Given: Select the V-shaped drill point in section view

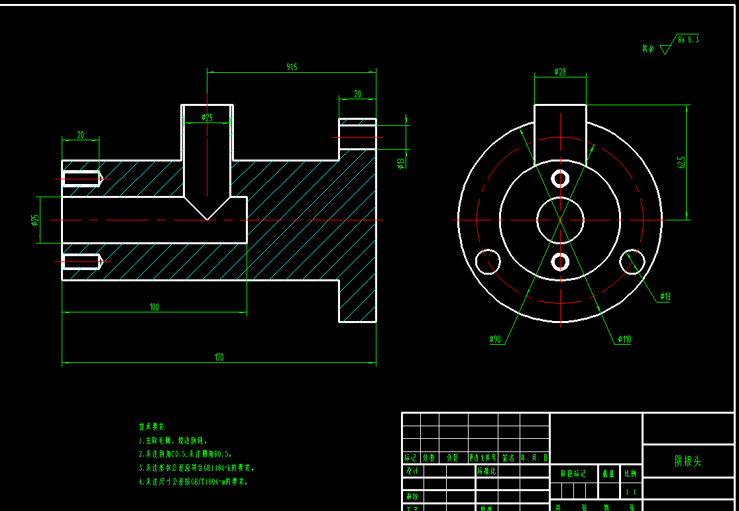Looking at the screenshot, I should (207, 208).
